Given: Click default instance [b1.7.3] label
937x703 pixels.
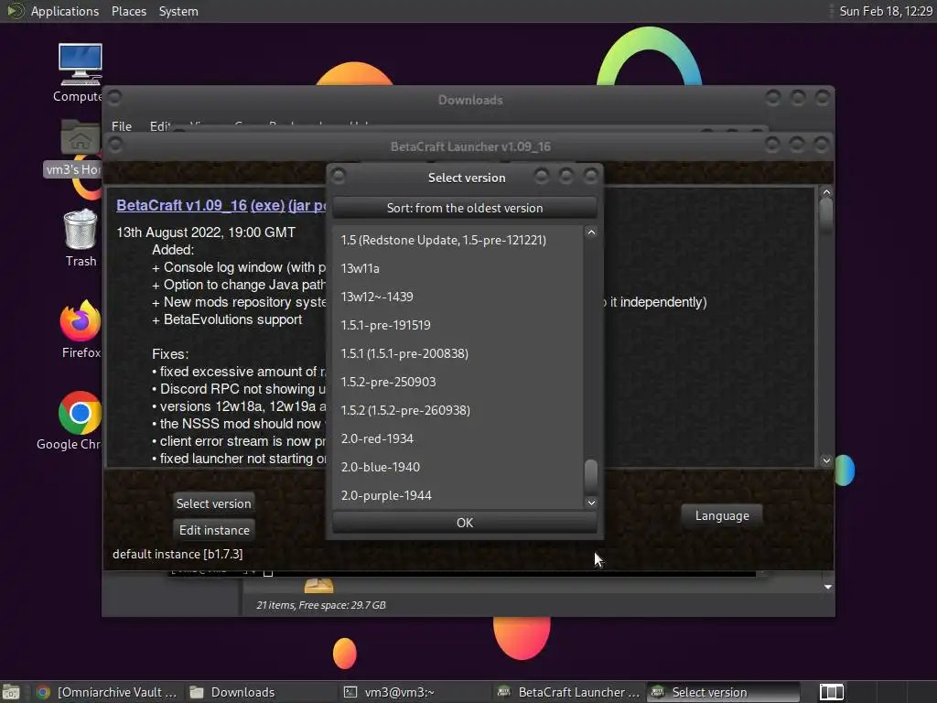Looking at the screenshot, I should 178,554.
